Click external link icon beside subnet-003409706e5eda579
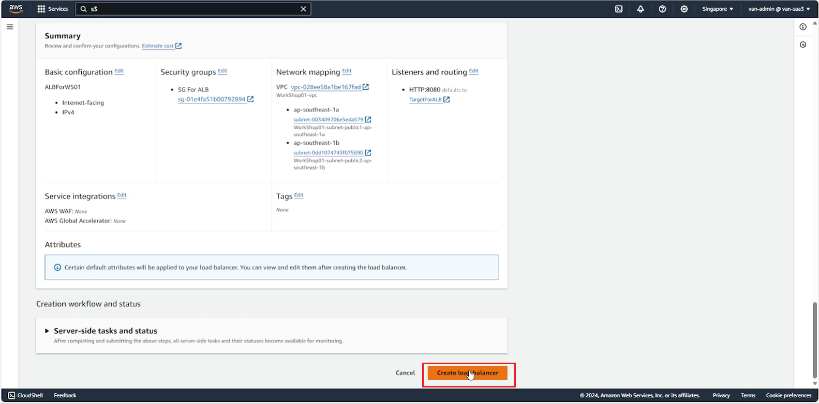Viewport: 819px width, 404px height. coord(368,120)
